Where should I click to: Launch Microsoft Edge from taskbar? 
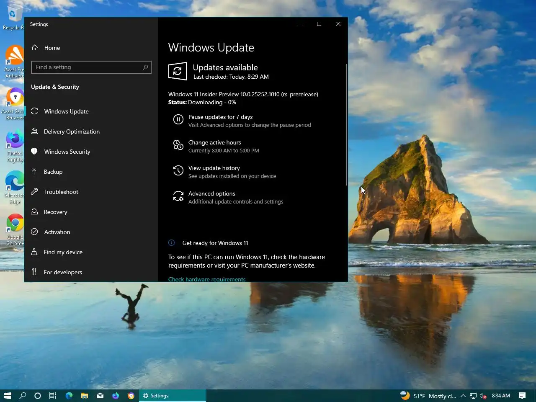69,396
